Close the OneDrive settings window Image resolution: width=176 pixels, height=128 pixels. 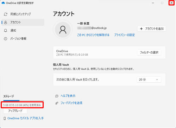[x=171, y=3]
